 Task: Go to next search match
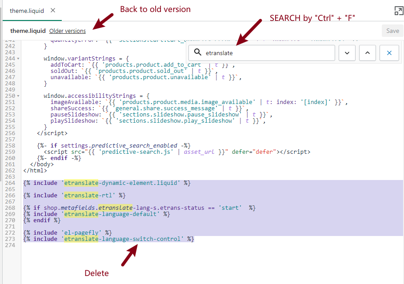[347, 53]
